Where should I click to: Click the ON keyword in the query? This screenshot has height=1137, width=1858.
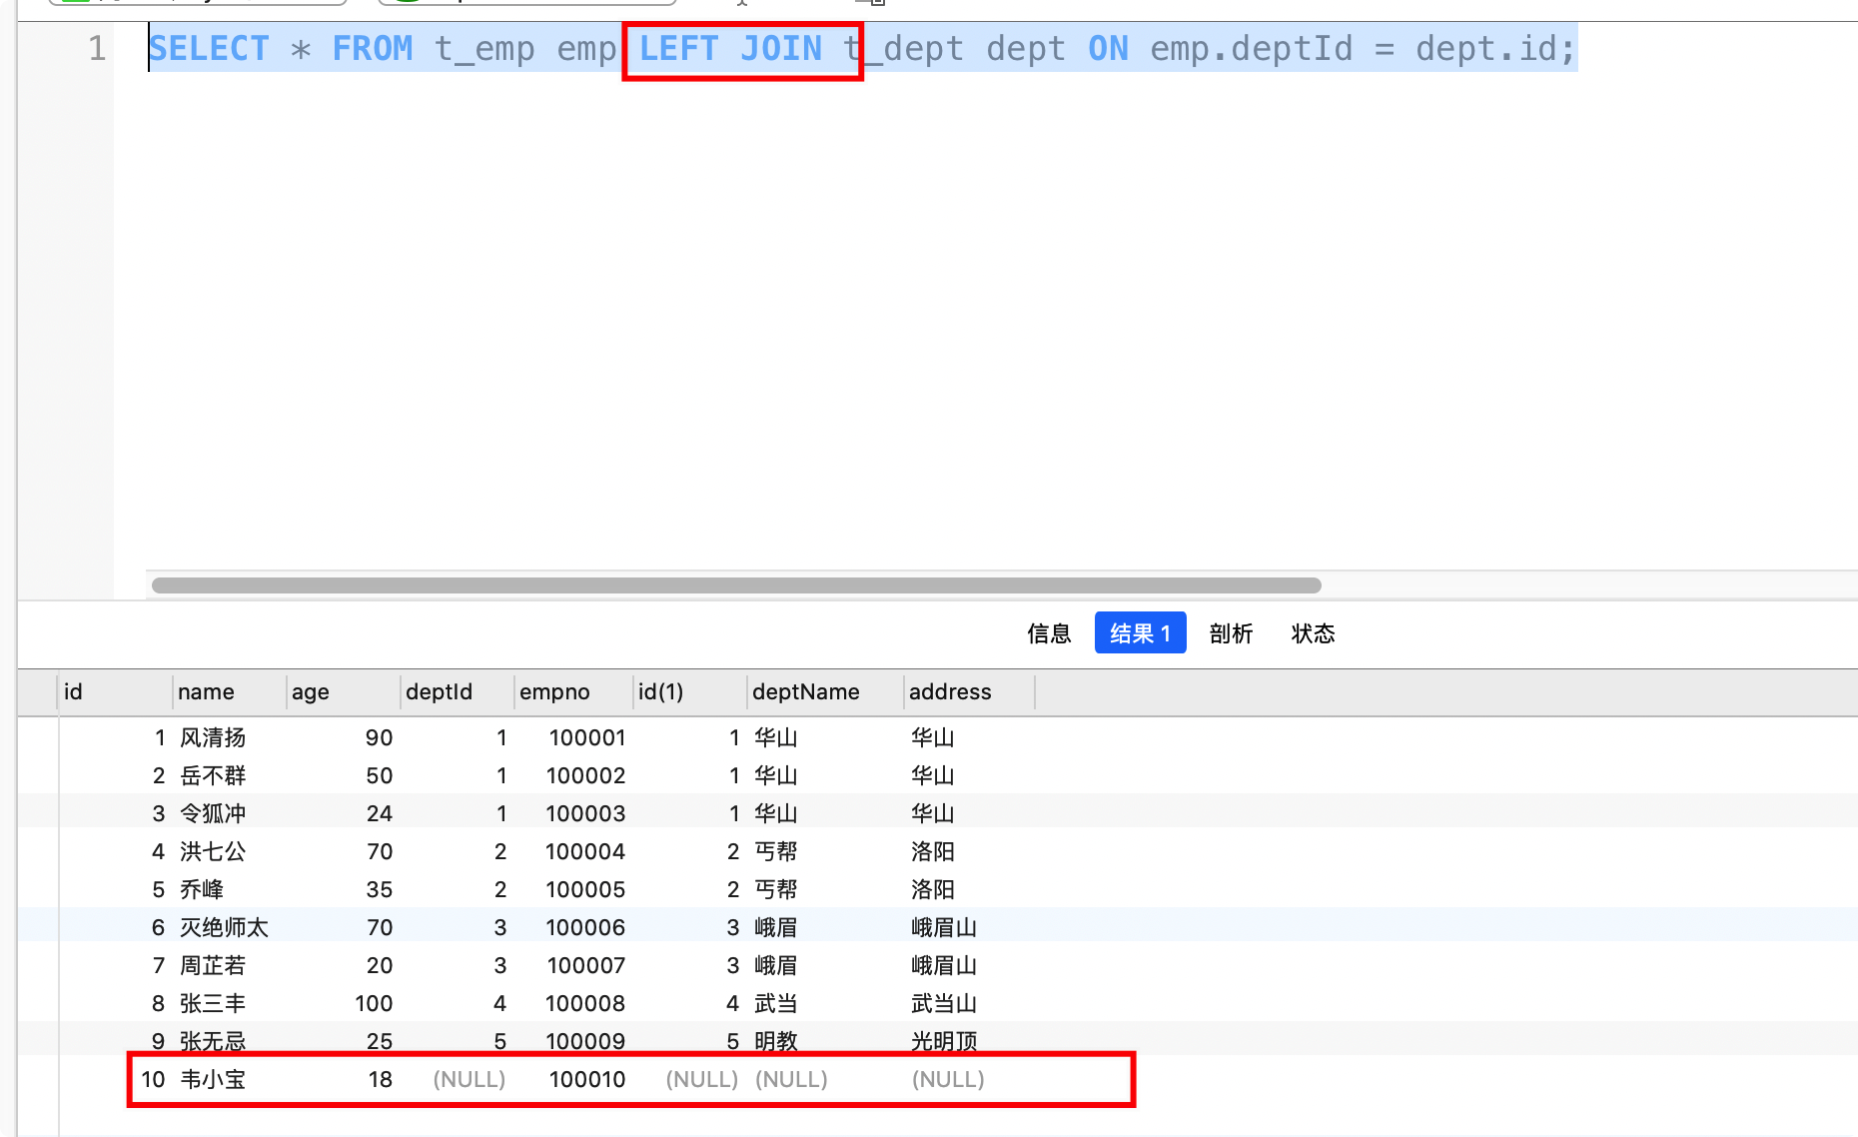tap(1108, 48)
